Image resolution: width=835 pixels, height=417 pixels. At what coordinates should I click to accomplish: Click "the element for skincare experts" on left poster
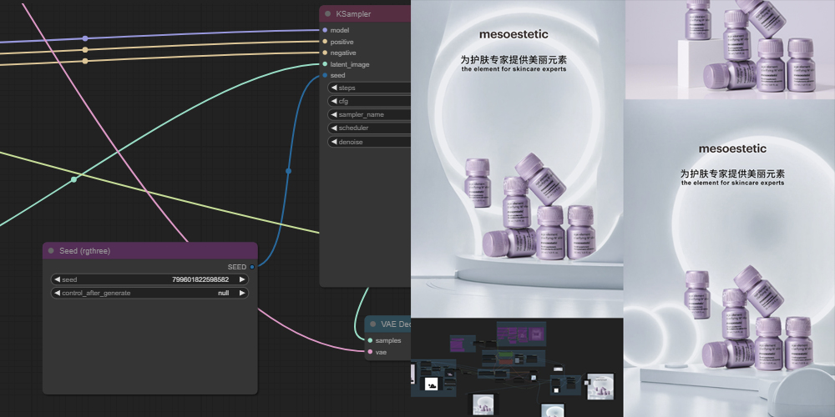pyautogui.click(x=514, y=69)
